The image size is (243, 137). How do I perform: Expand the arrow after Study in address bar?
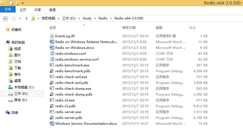point(95,18)
